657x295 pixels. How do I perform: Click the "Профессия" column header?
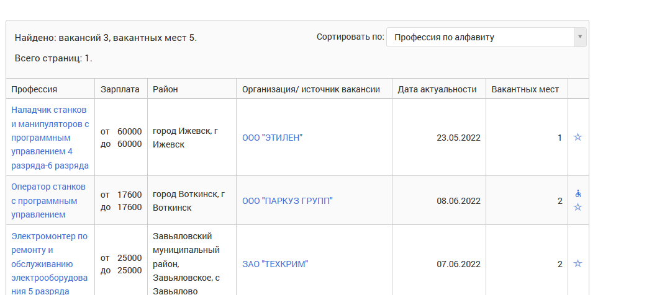34,89
